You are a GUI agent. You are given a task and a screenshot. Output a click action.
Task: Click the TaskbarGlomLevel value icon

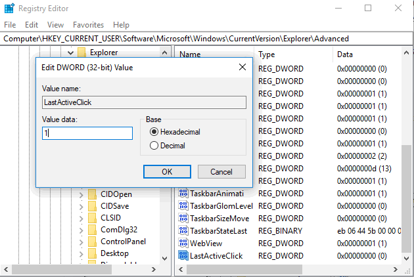(183, 205)
